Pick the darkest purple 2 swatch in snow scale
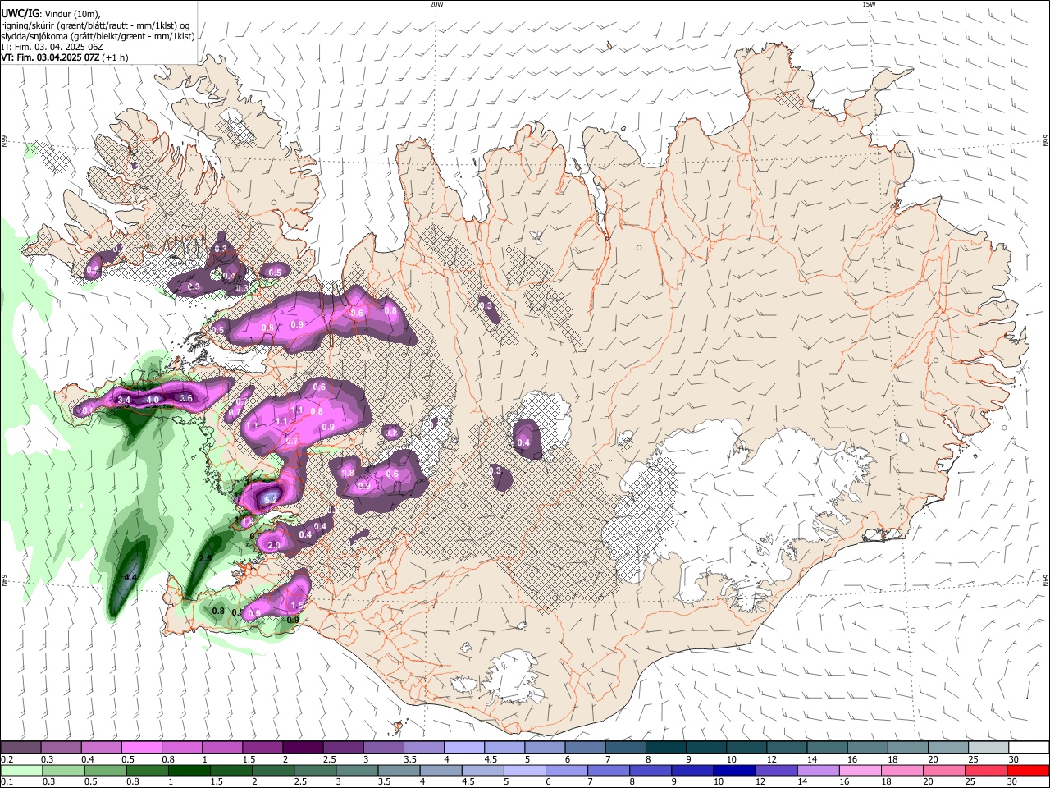Screen dimensions: 1050x788 (302, 748)
